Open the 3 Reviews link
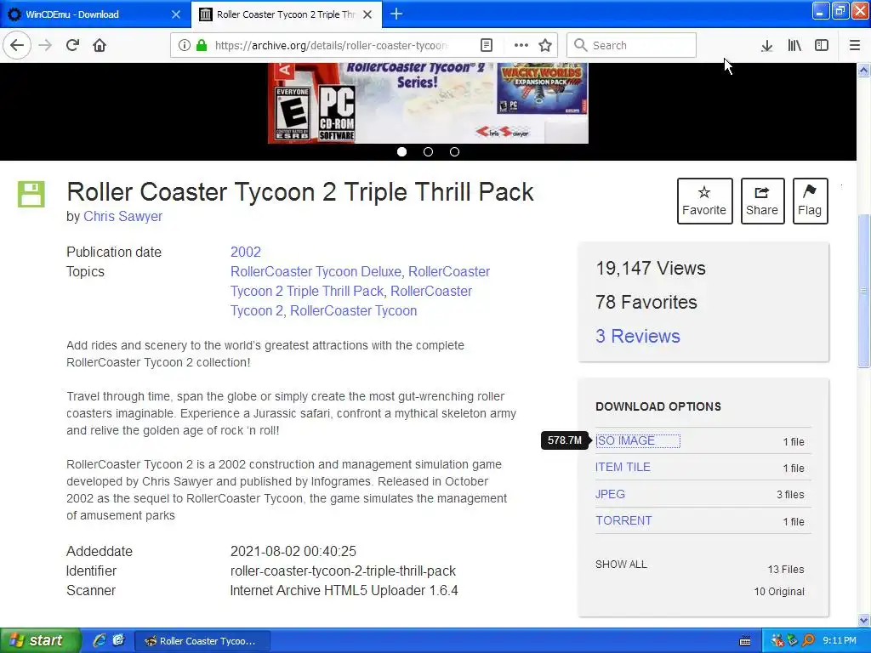Image resolution: width=871 pixels, height=653 pixels. [x=638, y=336]
